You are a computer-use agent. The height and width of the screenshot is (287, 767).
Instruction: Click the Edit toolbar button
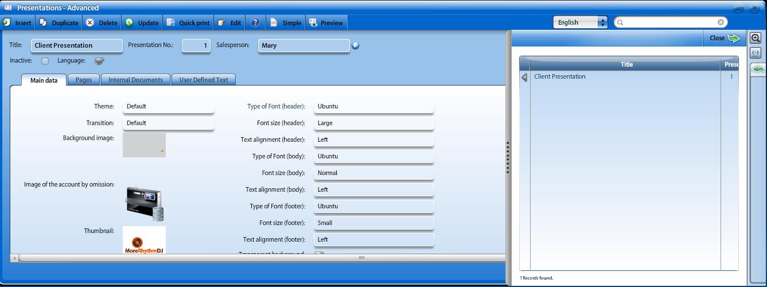[229, 23]
